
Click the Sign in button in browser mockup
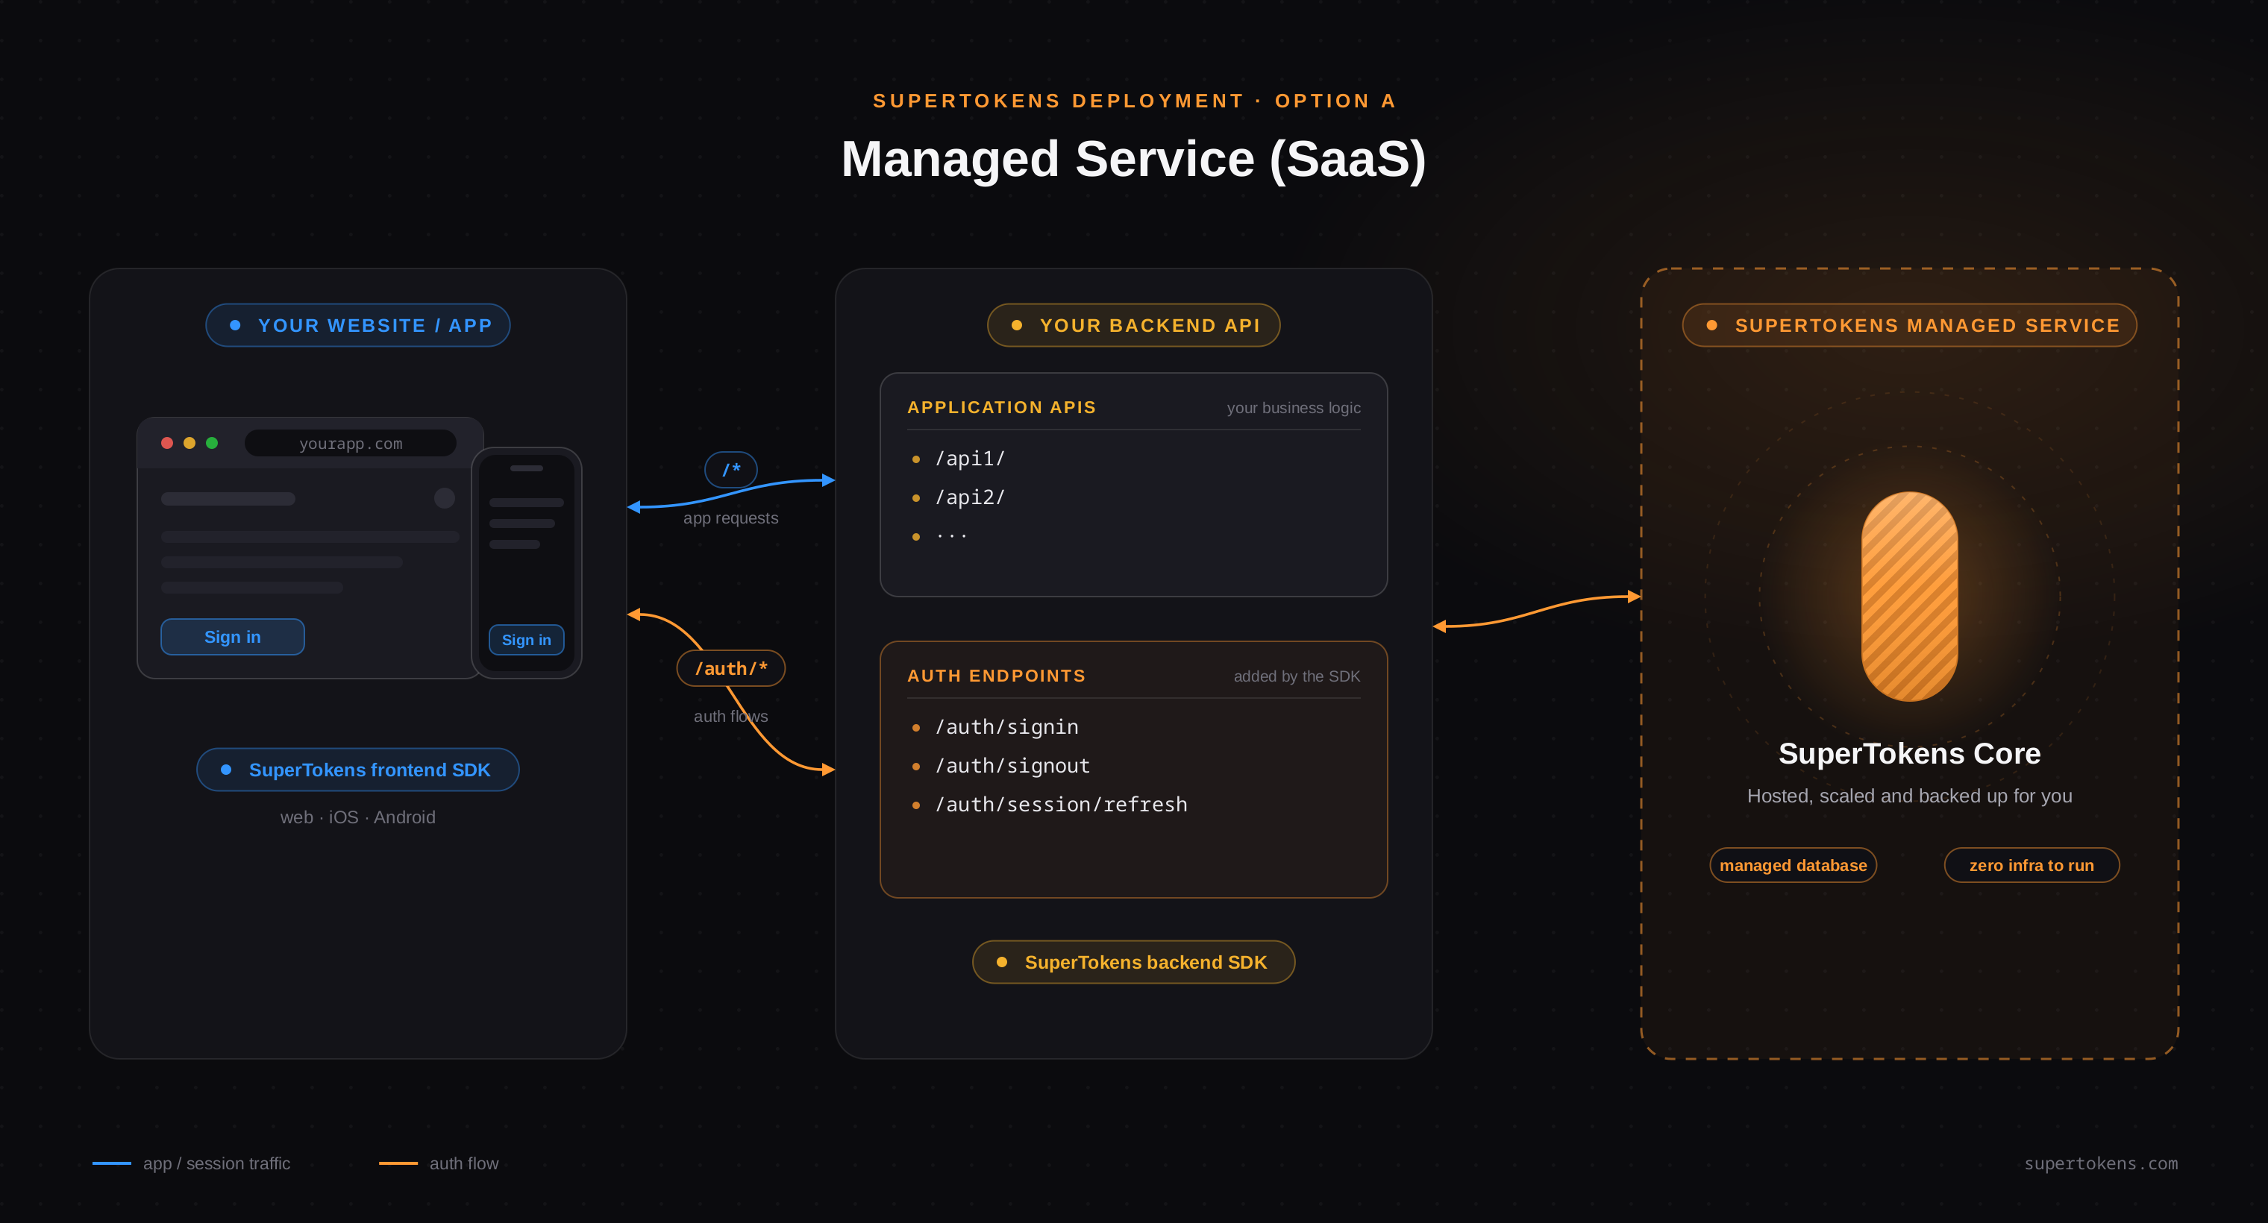point(233,637)
